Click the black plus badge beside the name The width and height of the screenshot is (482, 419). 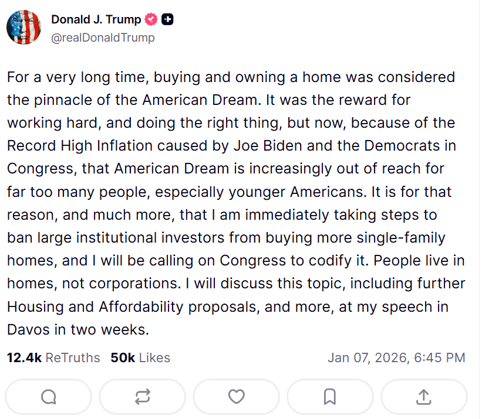pos(168,19)
